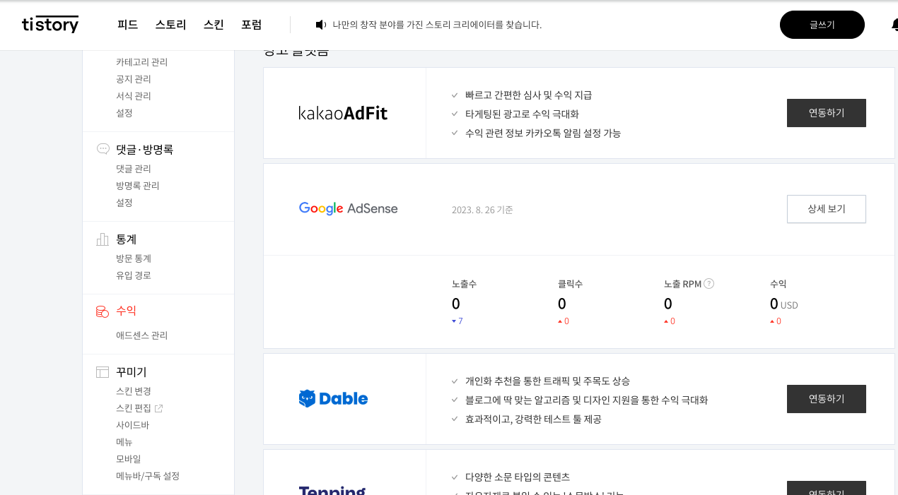Open 사이드바 settings
Viewport: 898px width, 495px height.
click(x=133, y=425)
